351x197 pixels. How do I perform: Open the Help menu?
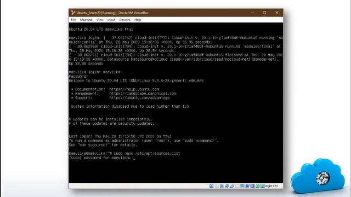(x=138, y=20)
